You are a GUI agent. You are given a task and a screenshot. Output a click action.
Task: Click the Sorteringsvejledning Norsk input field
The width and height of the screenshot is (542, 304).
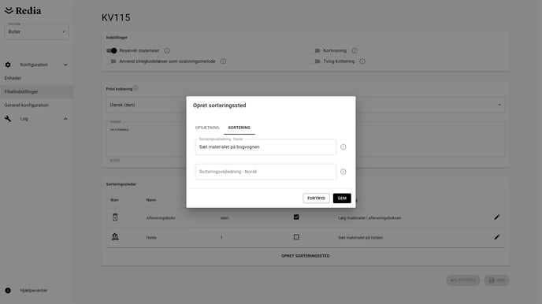click(x=265, y=172)
